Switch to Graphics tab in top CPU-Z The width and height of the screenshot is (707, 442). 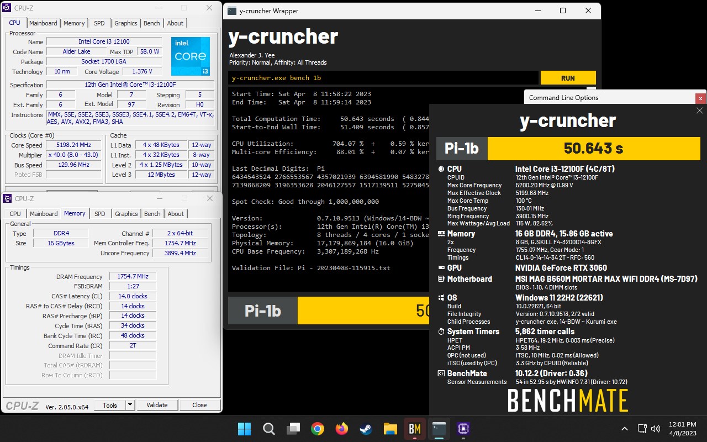point(125,23)
